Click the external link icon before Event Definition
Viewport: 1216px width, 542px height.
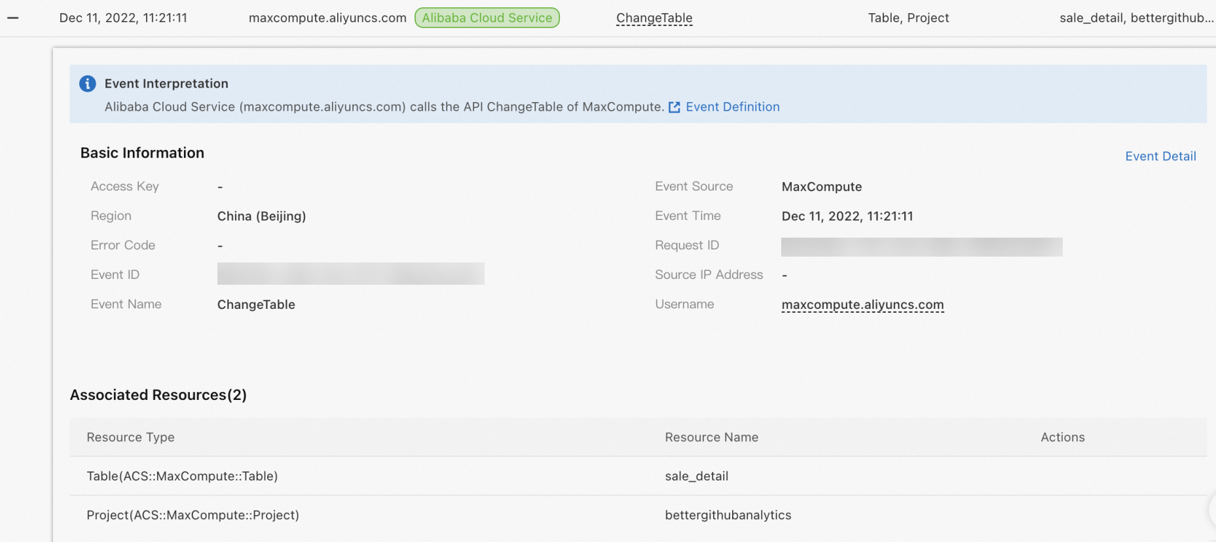(674, 107)
